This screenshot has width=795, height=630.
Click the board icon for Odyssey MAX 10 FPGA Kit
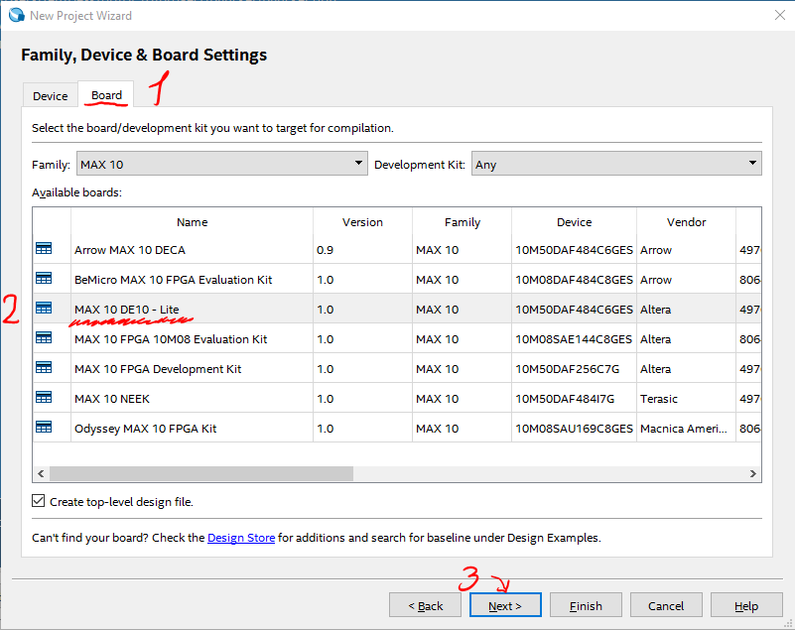click(x=44, y=428)
